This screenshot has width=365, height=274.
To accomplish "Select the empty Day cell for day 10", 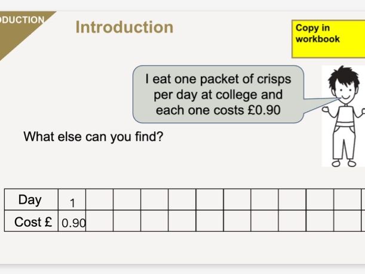I will (320, 200).
